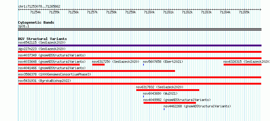Click the nsv4041466 red variant bar
This screenshot has height=121, width=270.
(x=96, y=71)
